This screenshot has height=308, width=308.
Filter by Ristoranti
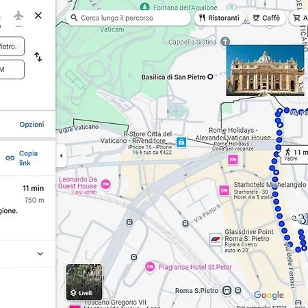(219, 18)
